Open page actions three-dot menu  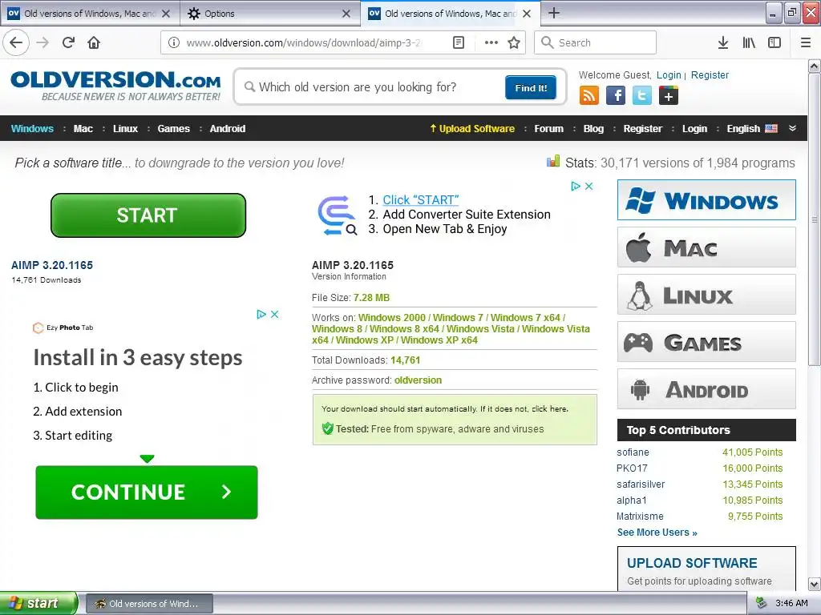(491, 43)
